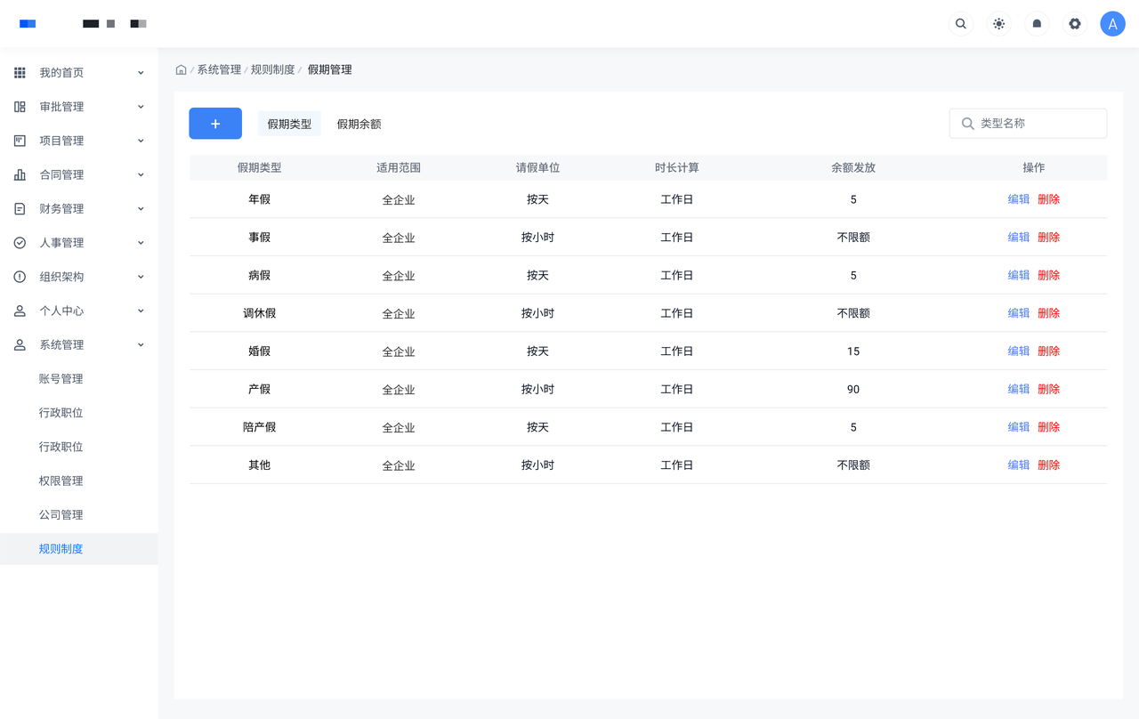Click 编辑 for the 年假 row
The height and width of the screenshot is (719, 1139).
[x=1018, y=199]
